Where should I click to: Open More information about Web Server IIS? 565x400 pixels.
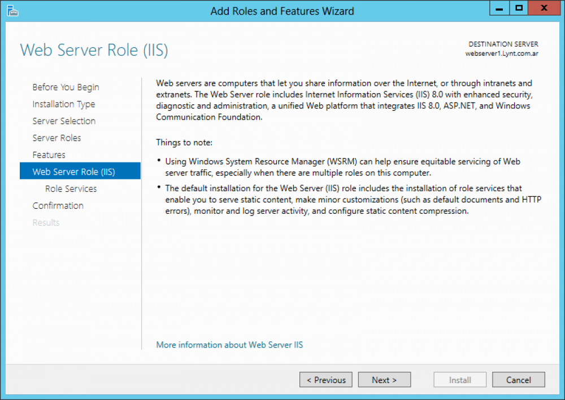[x=229, y=345]
